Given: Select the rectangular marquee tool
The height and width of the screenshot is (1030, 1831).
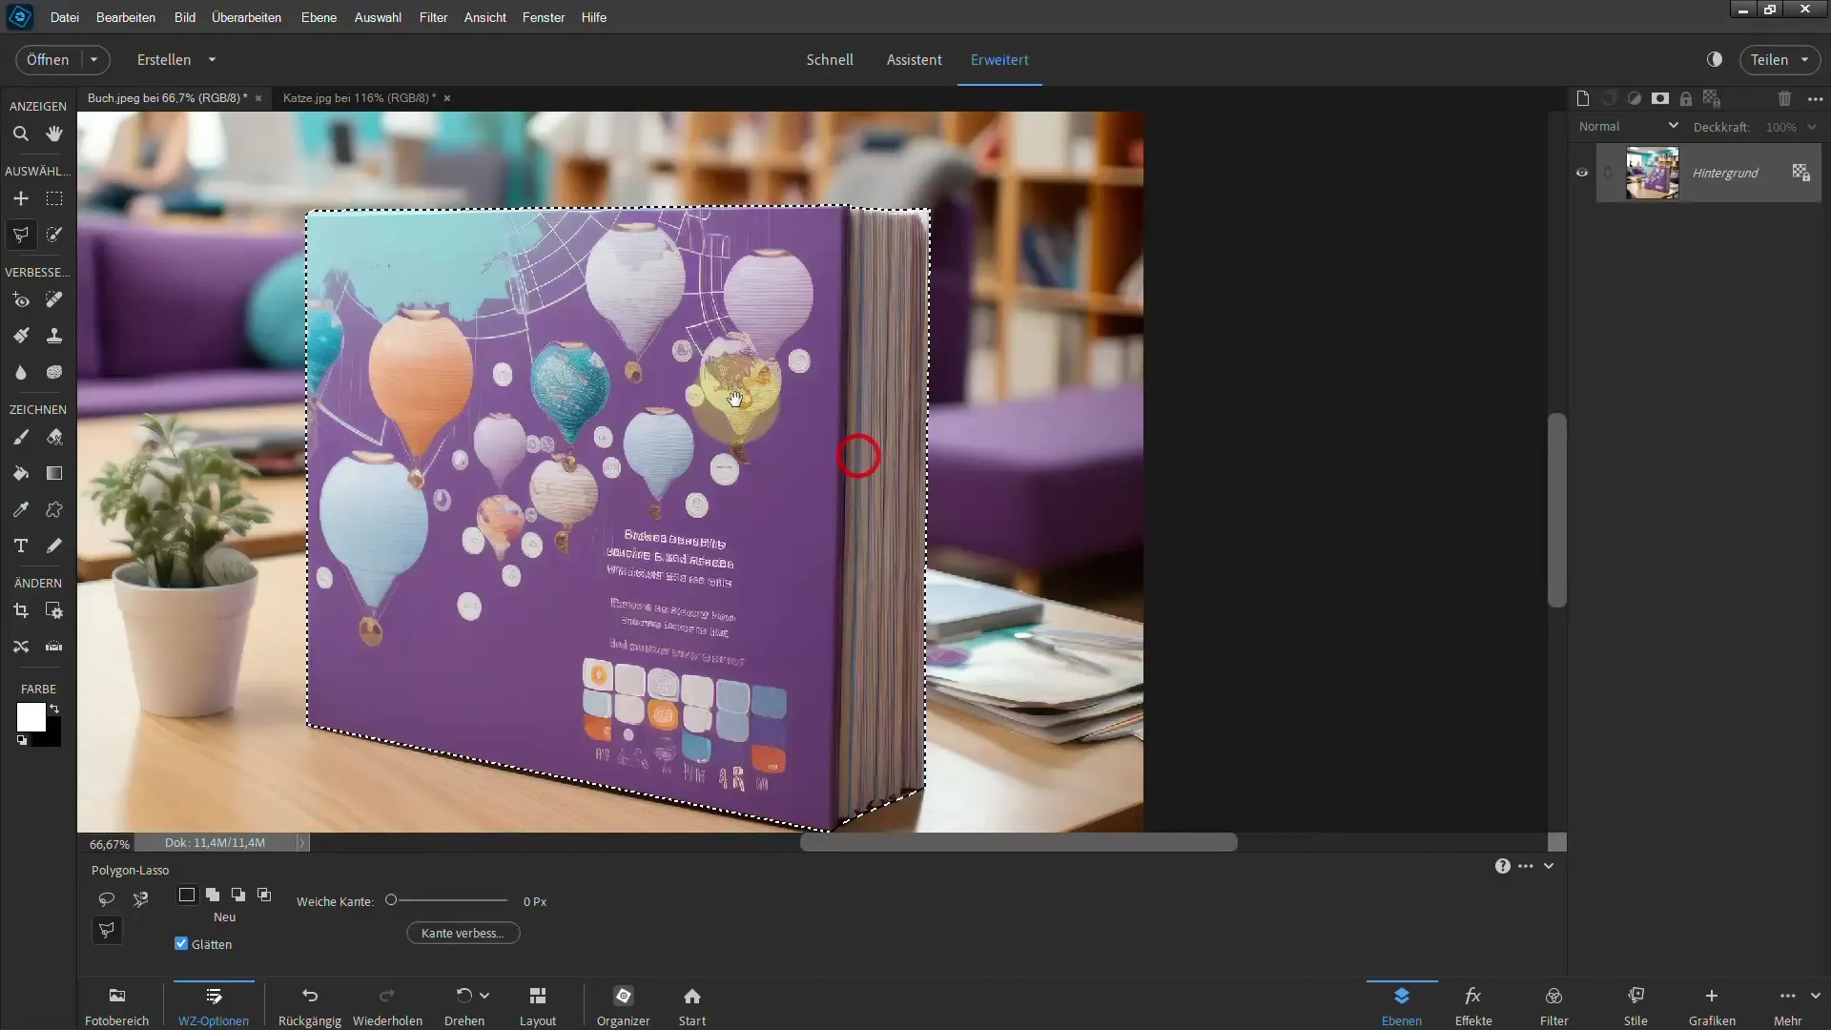Looking at the screenshot, I should point(54,198).
